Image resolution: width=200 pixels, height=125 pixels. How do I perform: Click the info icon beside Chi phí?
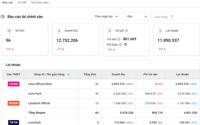(x=126, y=31)
